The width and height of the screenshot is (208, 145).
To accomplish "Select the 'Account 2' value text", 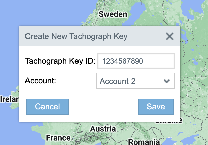I will coord(117,81).
